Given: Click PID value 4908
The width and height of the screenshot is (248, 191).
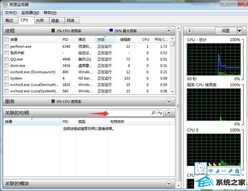Looking at the screenshot, I should [x=66, y=59].
